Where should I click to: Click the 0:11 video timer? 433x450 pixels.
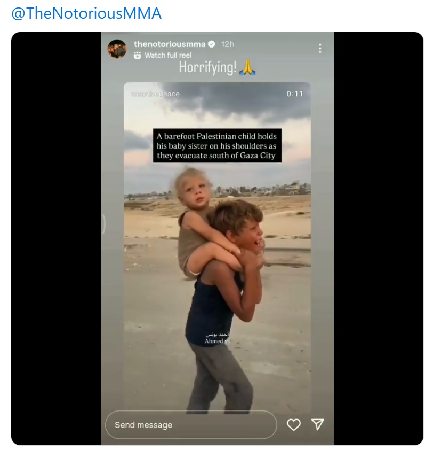(x=295, y=94)
